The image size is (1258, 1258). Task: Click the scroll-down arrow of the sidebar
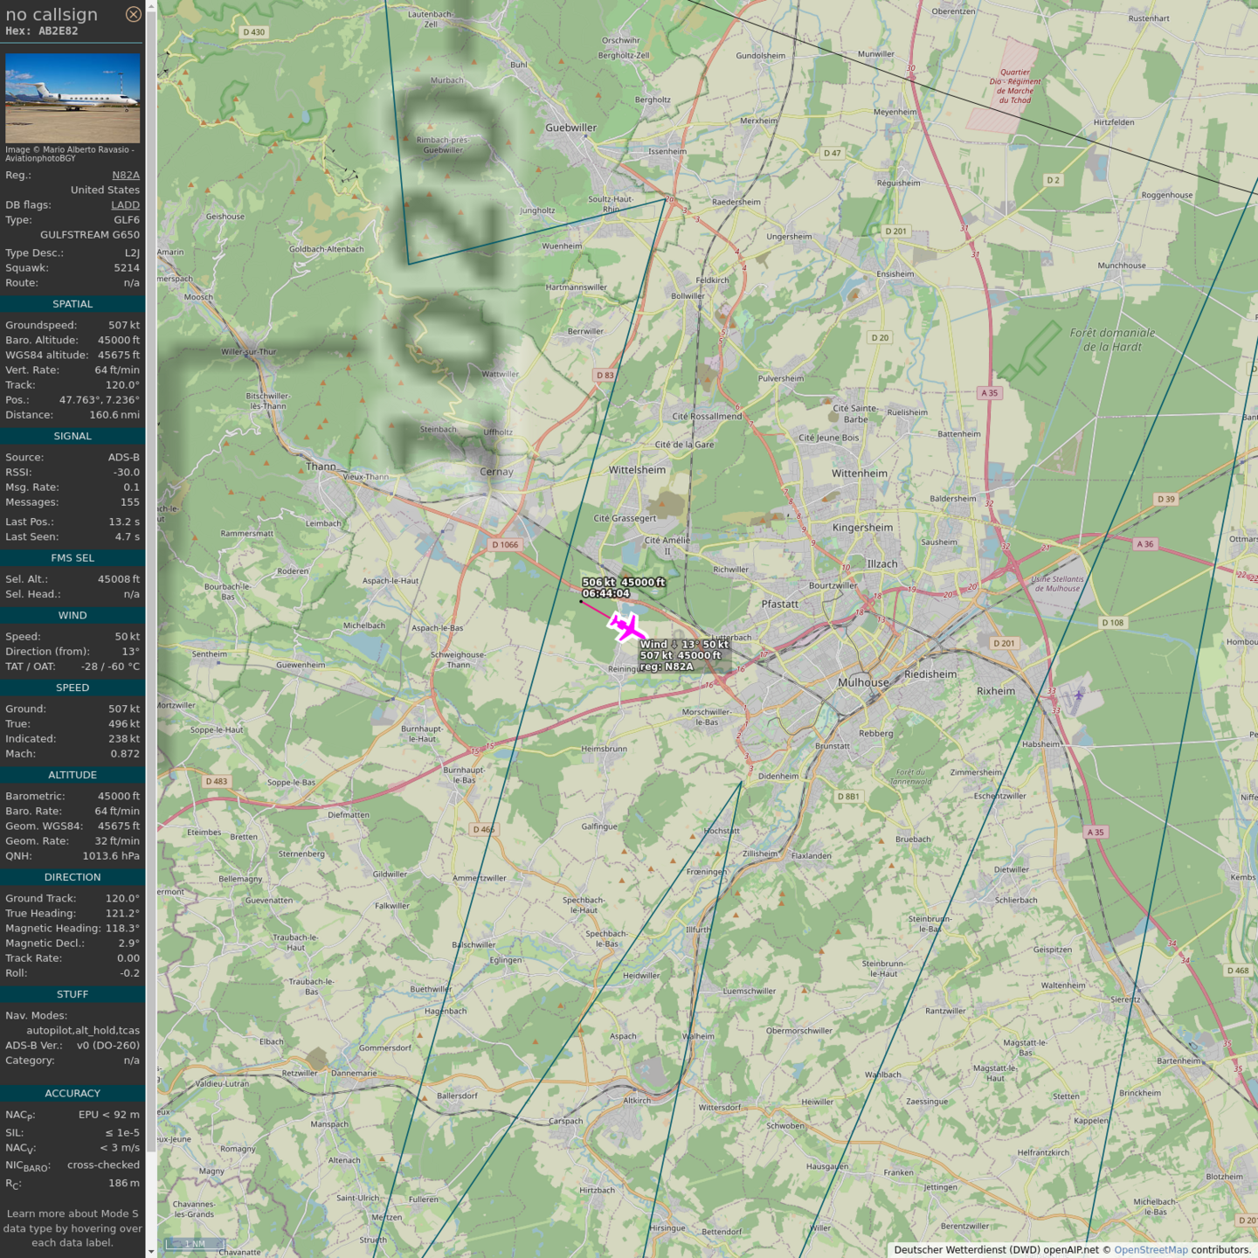pyautogui.click(x=151, y=1251)
